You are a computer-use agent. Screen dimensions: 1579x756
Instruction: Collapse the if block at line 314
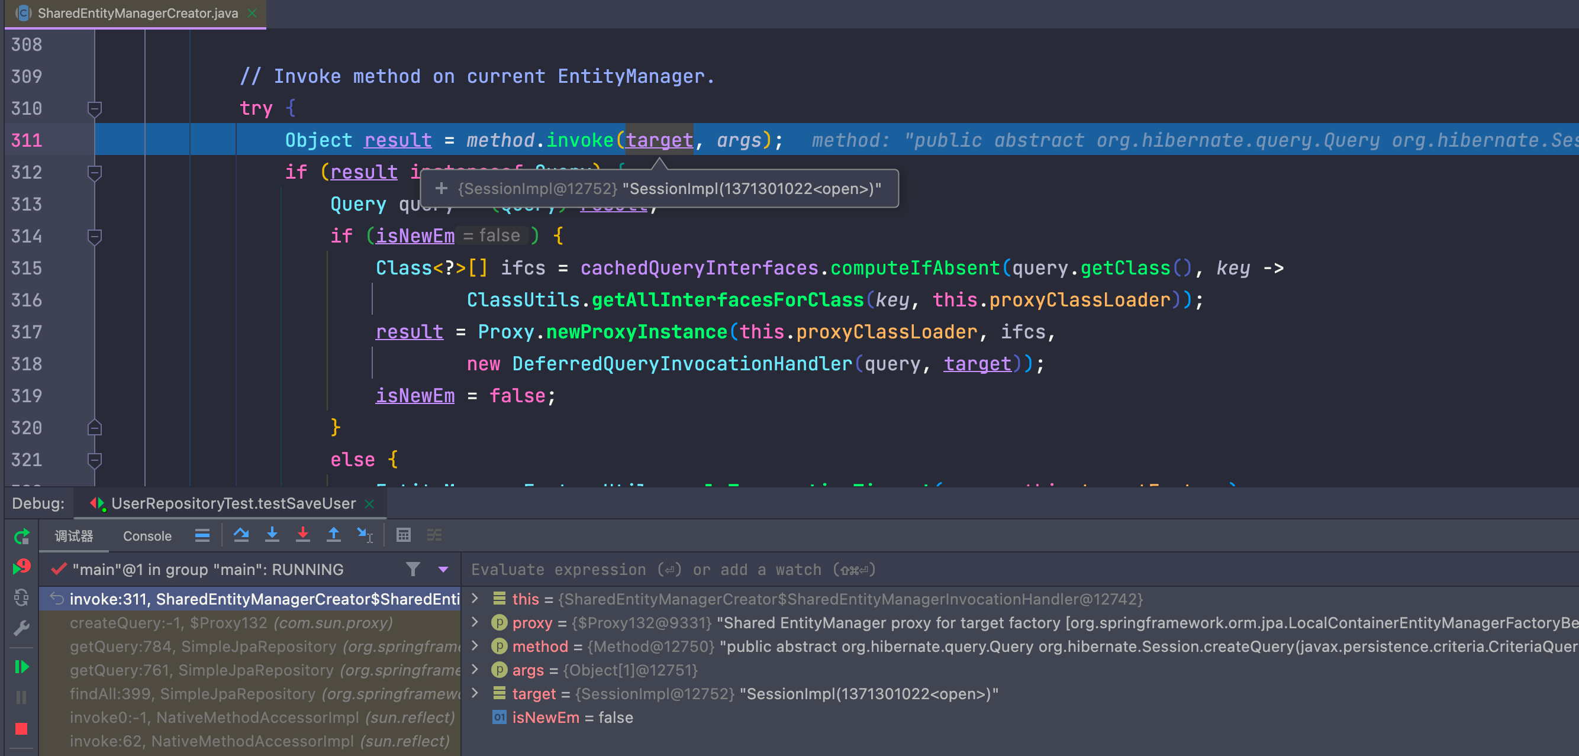pyautogui.click(x=95, y=237)
